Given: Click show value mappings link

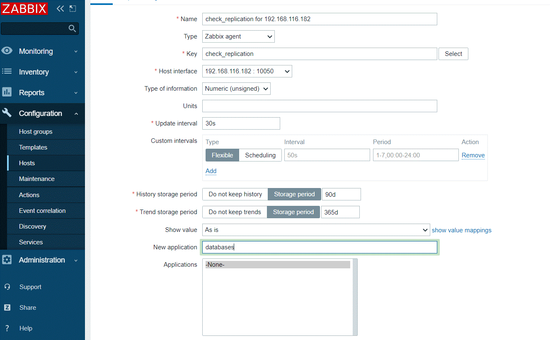Looking at the screenshot, I should click(462, 230).
